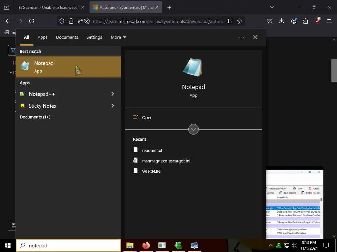The height and width of the screenshot is (252, 337).
Task: Click the enhanced tracking crossed-eye icon
Action: tap(87, 21)
